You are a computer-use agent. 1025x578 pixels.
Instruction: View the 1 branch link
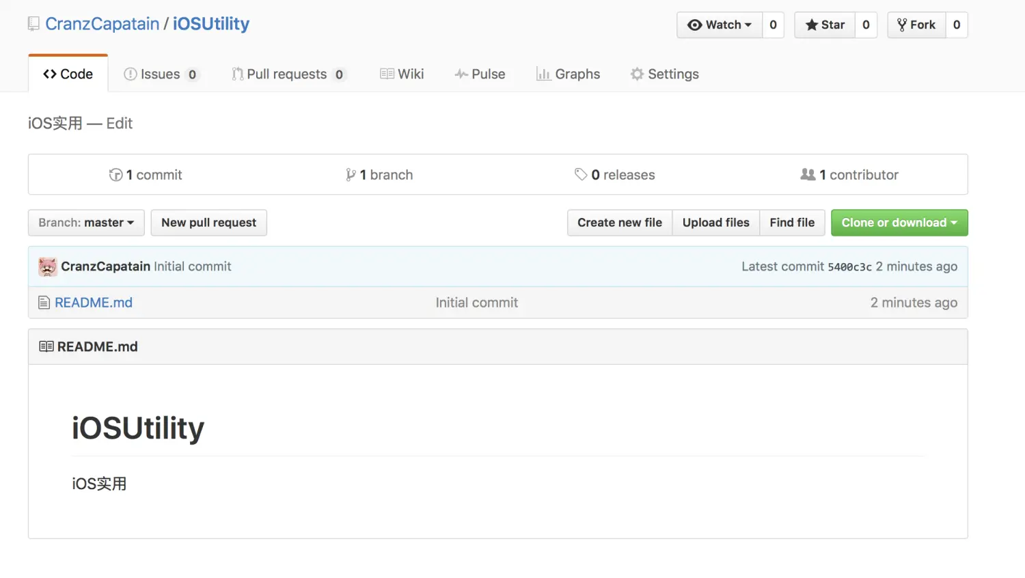[x=386, y=175]
